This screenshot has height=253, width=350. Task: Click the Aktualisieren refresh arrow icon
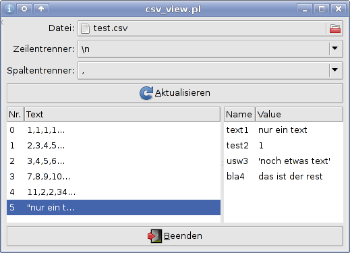[x=146, y=93]
